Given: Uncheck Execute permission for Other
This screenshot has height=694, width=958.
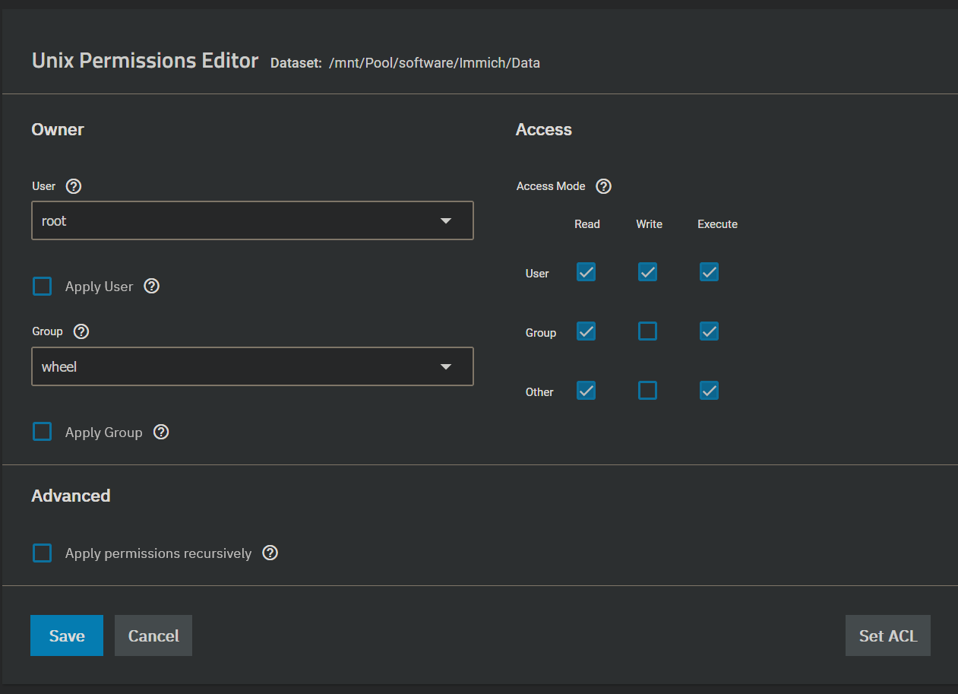Looking at the screenshot, I should click(709, 391).
